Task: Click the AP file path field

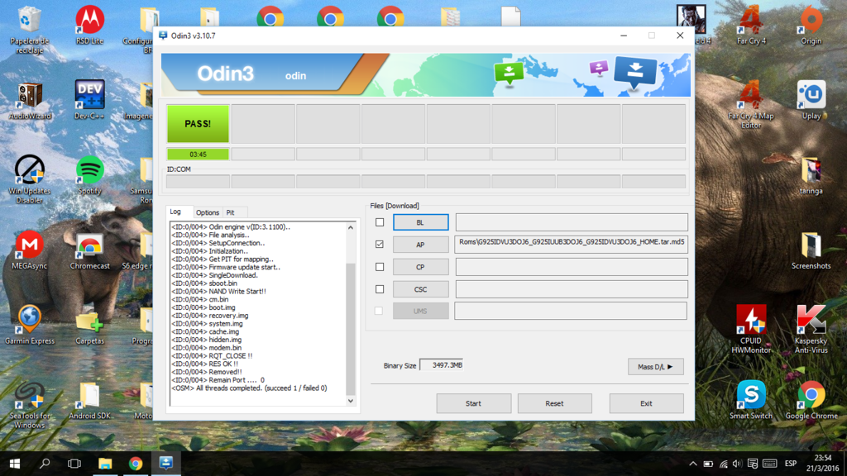Action: coord(571,244)
